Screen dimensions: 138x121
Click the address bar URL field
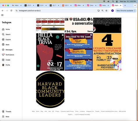(x=57, y=11)
